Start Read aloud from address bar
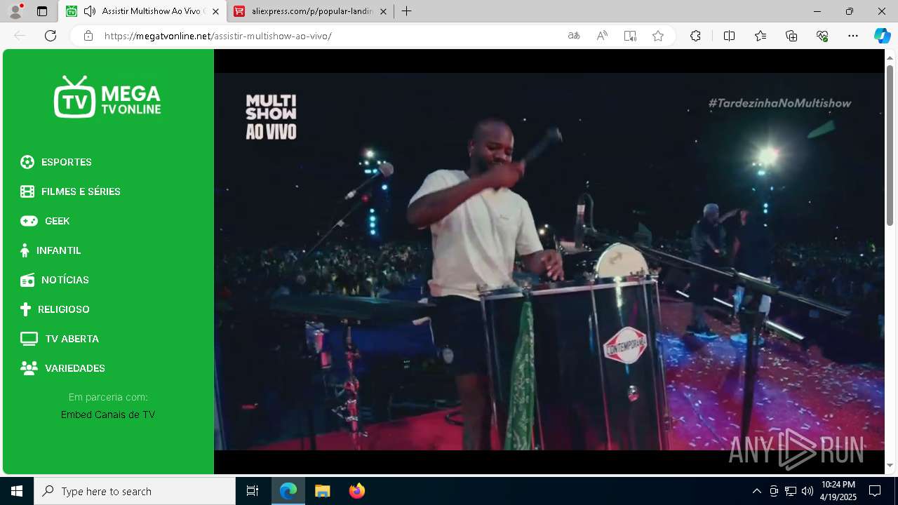This screenshot has width=898, height=505. [602, 36]
